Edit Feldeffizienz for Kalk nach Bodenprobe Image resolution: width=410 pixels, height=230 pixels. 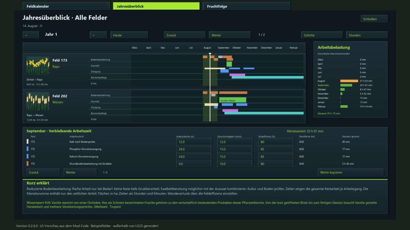point(276,142)
